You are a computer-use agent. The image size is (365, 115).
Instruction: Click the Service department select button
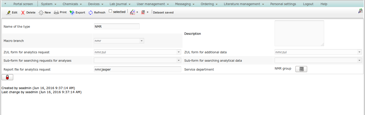[301, 69]
